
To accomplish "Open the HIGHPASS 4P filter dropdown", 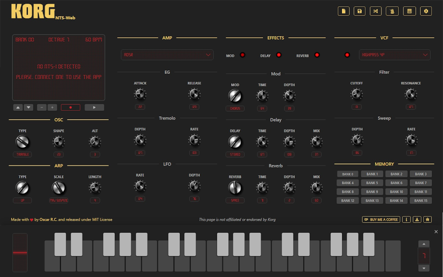I will tap(395, 55).
